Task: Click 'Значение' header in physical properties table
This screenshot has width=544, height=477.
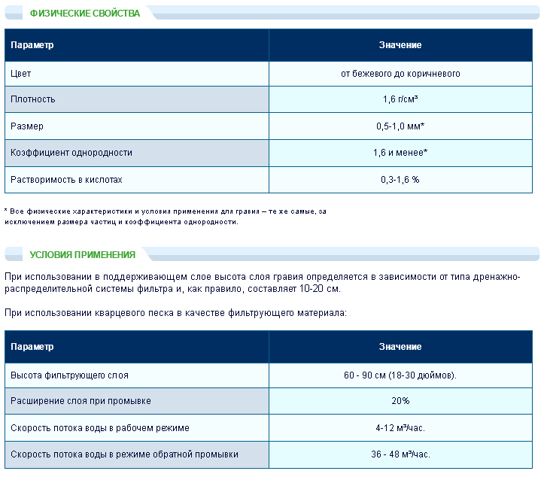Action: click(400, 45)
